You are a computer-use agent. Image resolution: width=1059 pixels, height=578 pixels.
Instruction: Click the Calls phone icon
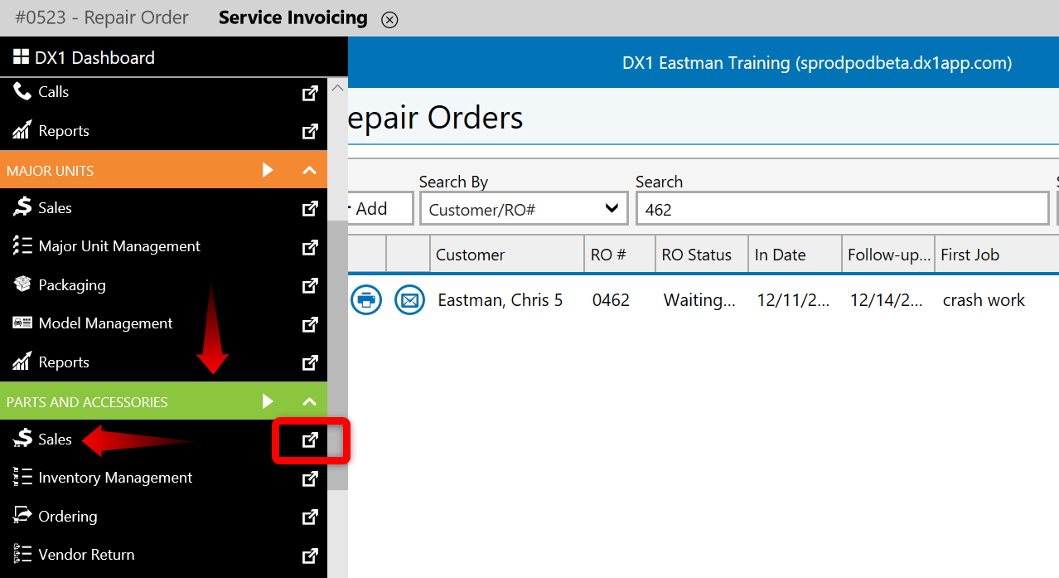[x=22, y=91]
